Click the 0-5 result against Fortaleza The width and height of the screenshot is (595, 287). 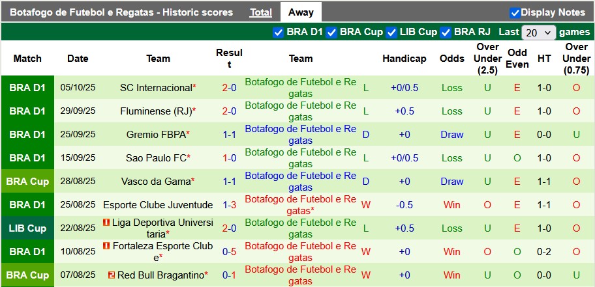pyautogui.click(x=229, y=252)
